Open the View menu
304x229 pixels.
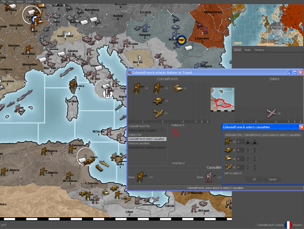pos(11,1)
